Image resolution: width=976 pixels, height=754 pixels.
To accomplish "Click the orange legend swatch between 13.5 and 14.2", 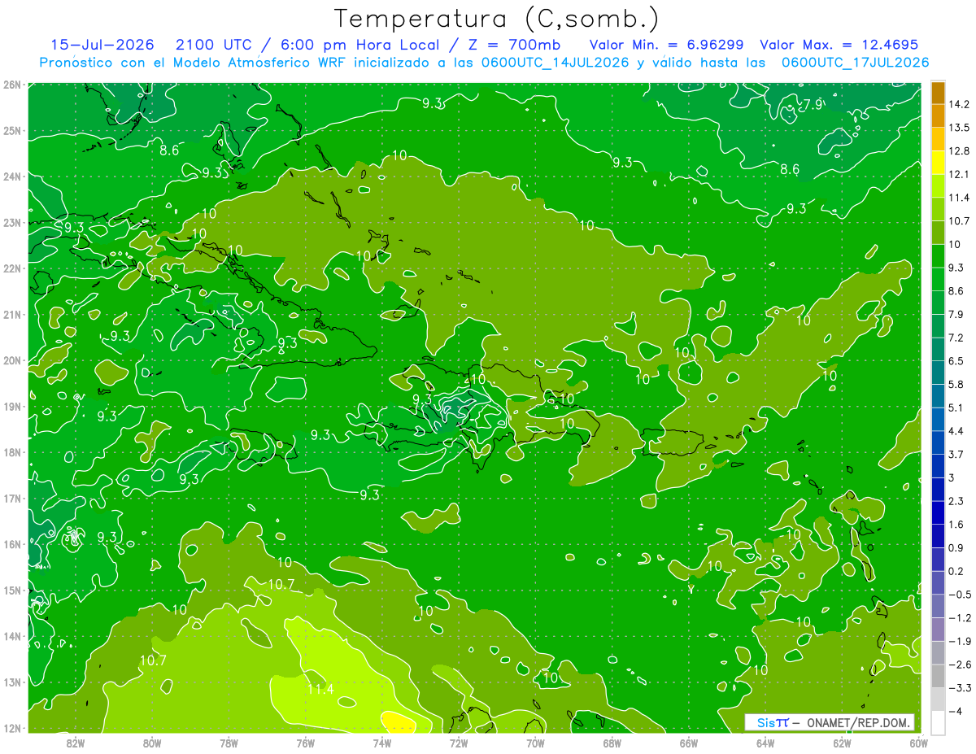I will [938, 115].
